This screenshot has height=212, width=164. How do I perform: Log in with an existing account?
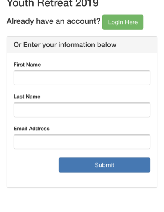[x=123, y=22]
